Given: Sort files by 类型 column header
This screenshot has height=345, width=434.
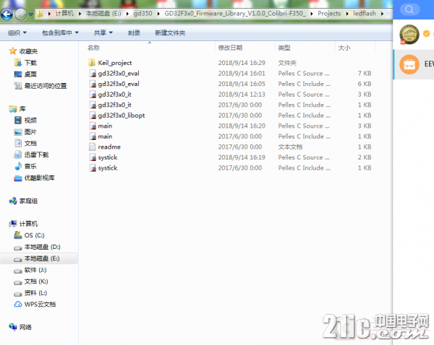Looking at the screenshot, I should pos(284,48).
